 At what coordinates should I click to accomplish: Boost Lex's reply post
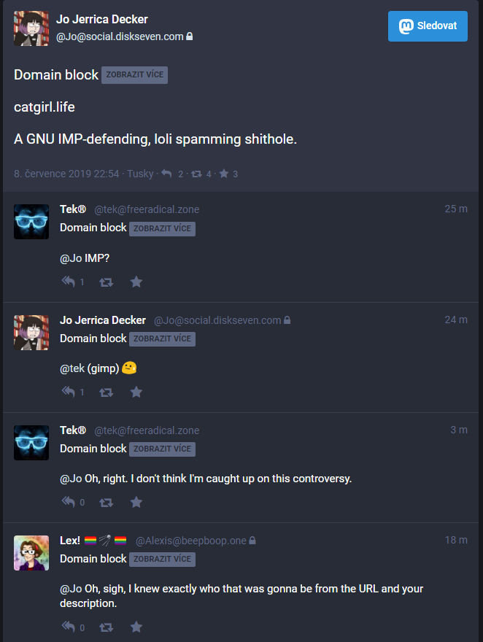click(x=106, y=627)
